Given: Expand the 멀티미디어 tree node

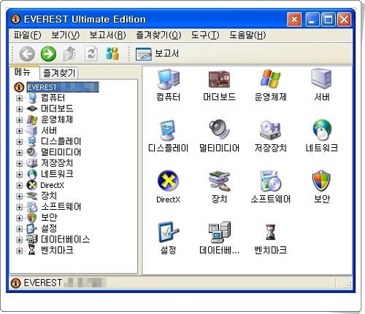Looking at the screenshot, I should click(19, 153).
